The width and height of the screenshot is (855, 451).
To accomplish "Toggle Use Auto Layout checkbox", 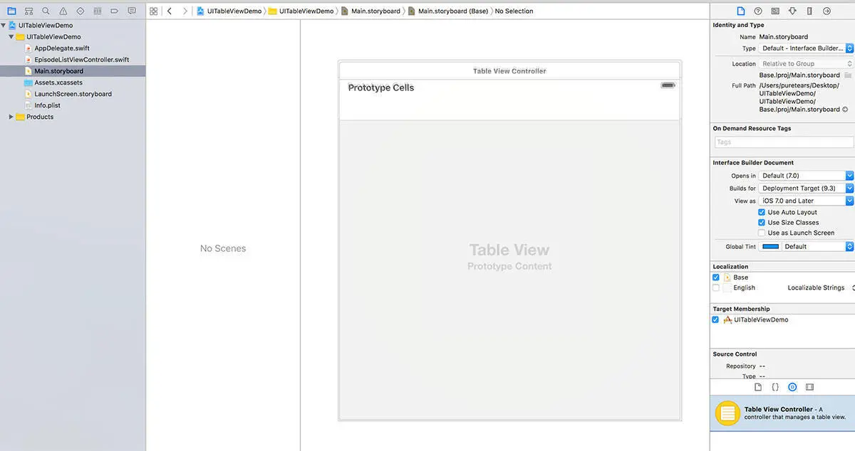I will coord(762,212).
